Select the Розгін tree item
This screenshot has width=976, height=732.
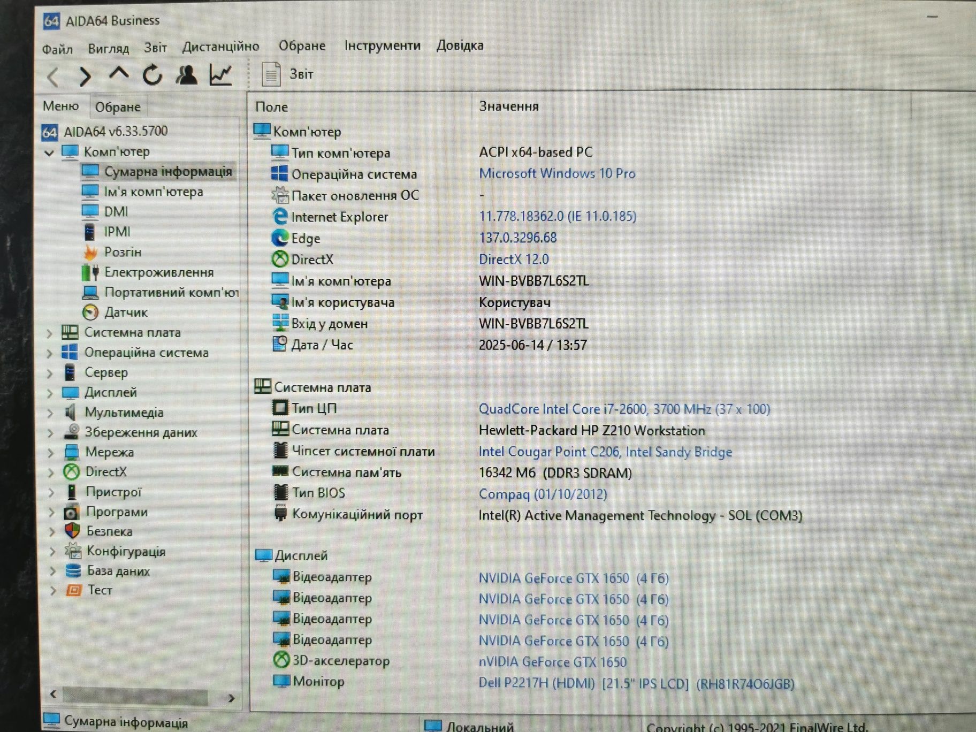pyautogui.click(x=112, y=252)
